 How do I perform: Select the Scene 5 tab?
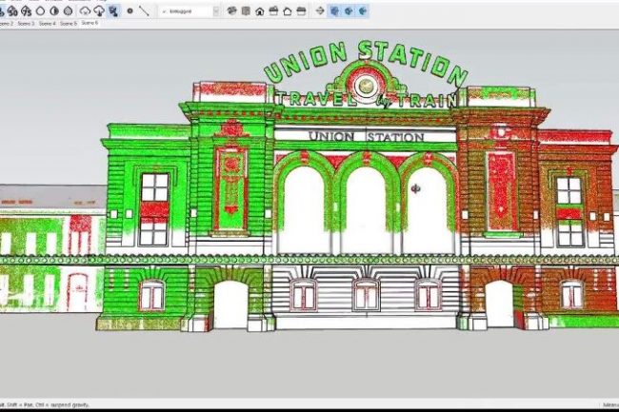(68, 22)
